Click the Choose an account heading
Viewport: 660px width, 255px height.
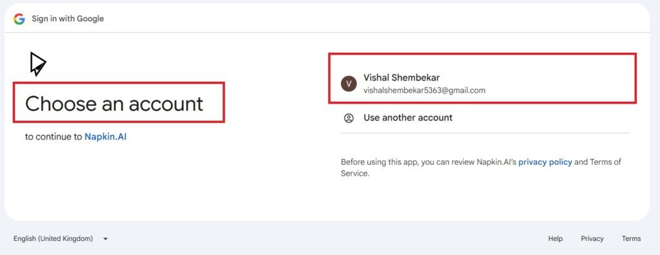(114, 104)
